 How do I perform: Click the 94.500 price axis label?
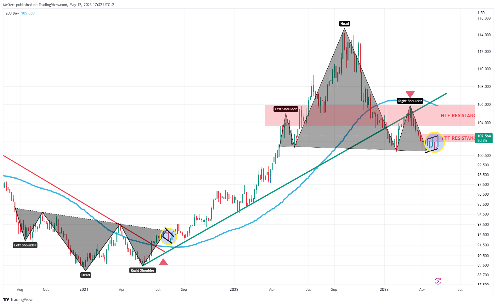click(483, 214)
